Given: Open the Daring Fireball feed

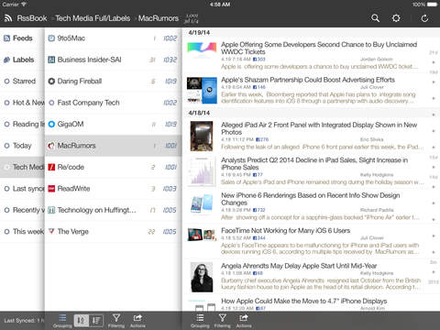Looking at the screenshot, I should click(x=113, y=81).
